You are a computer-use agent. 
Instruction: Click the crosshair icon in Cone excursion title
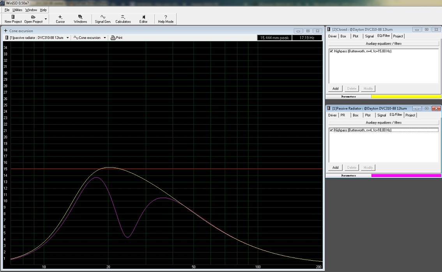[x=5, y=31]
